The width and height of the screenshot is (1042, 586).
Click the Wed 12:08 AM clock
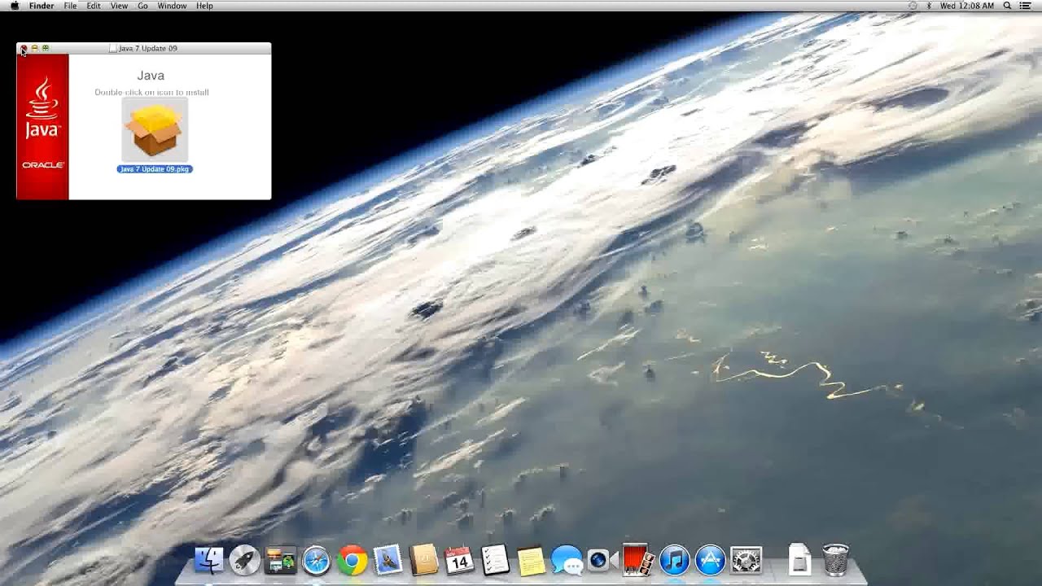[967, 6]
